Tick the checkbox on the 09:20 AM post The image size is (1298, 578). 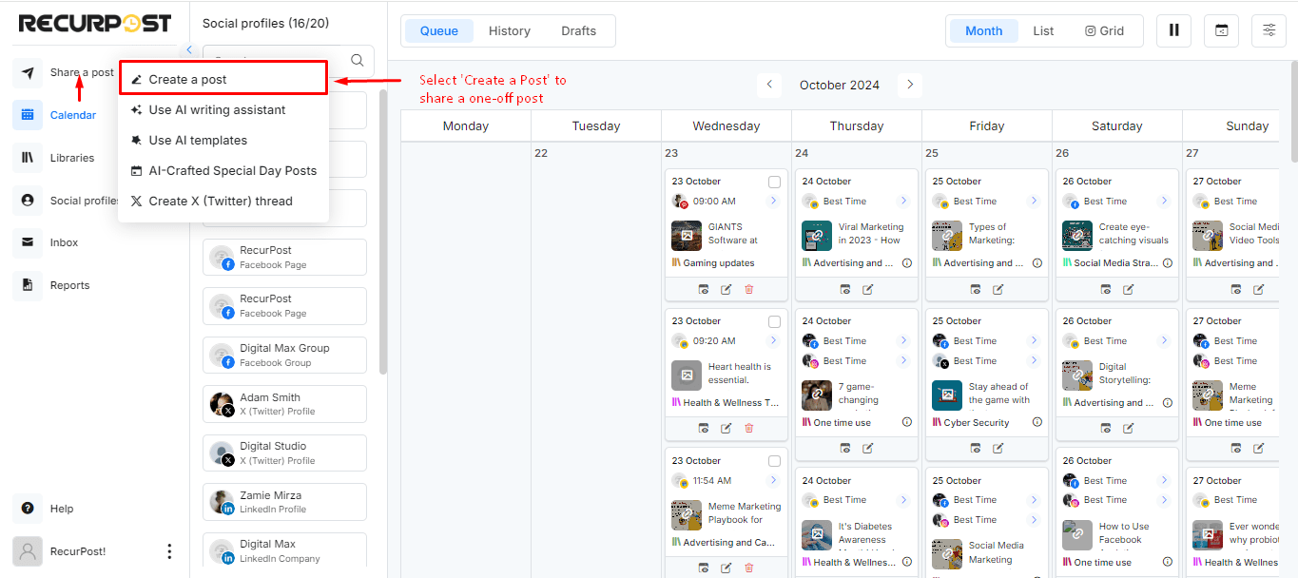pos(774,321)
